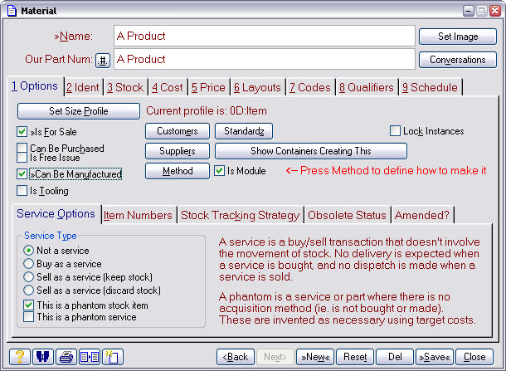Switch to the 2 Ident tab
506x371 pixels.
point(83,87)
